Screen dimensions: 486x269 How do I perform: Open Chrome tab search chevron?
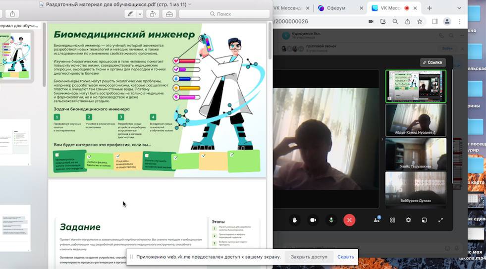[459, 8]
